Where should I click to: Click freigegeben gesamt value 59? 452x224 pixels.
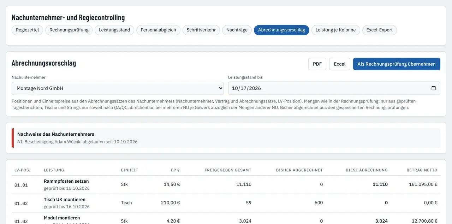coord(248,203)
